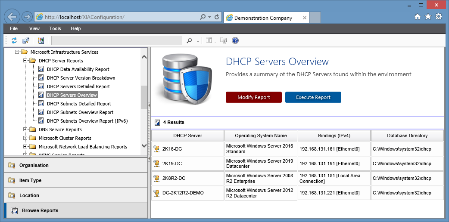449x222 pixels.
Task: Click the 2K8R2-DC server row icon
Action: tap(156, 178)
